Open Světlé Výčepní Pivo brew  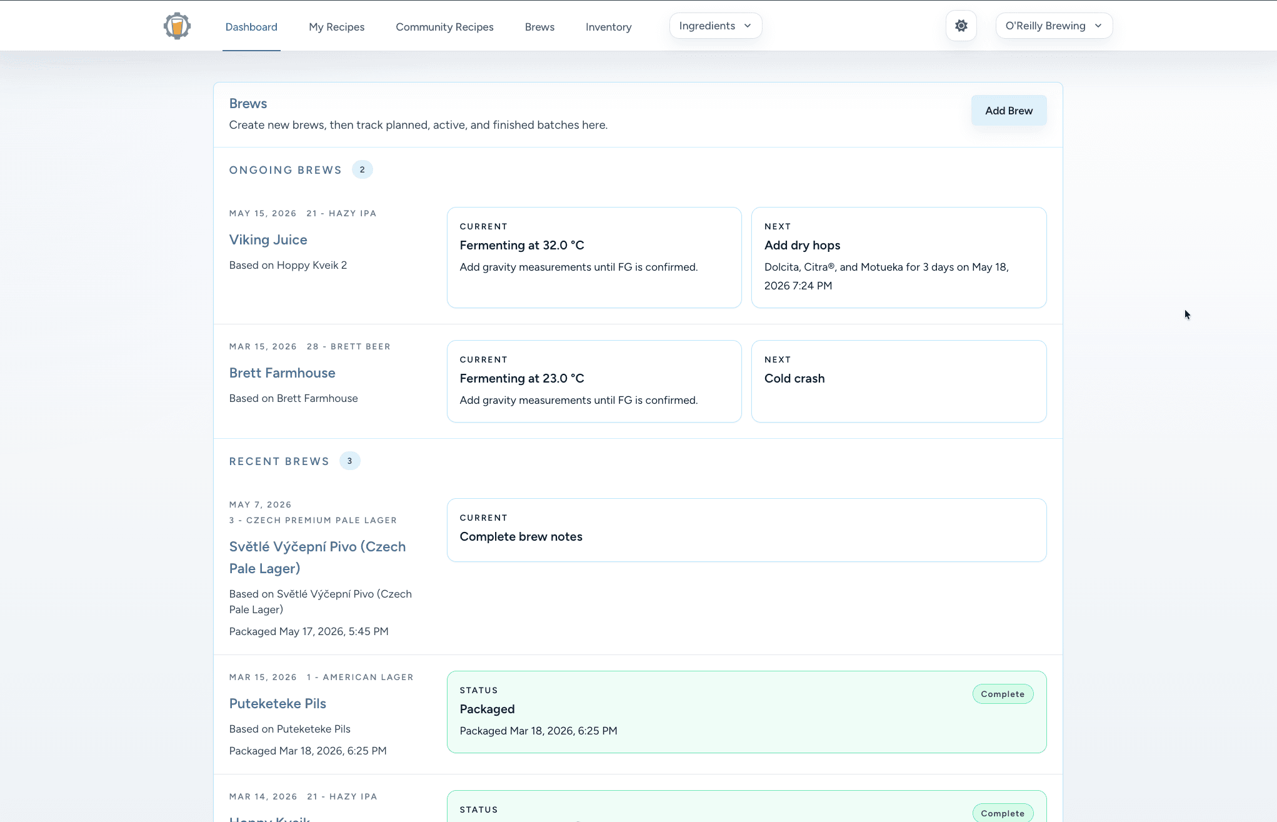point(318,558)
